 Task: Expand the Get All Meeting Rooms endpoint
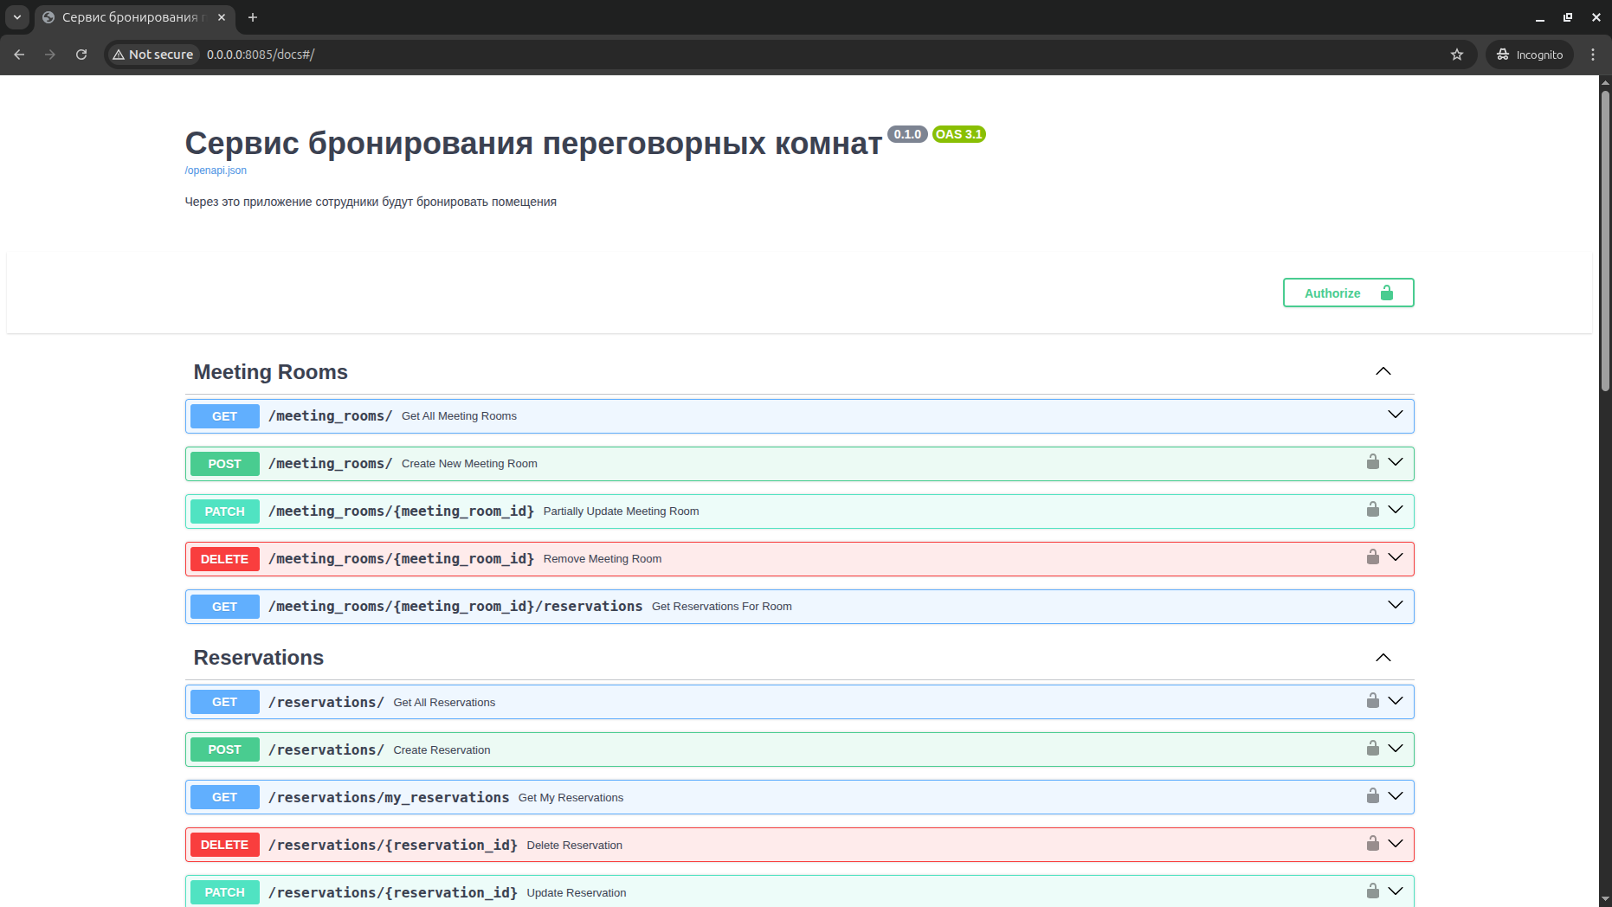(x=1395, y=415)
